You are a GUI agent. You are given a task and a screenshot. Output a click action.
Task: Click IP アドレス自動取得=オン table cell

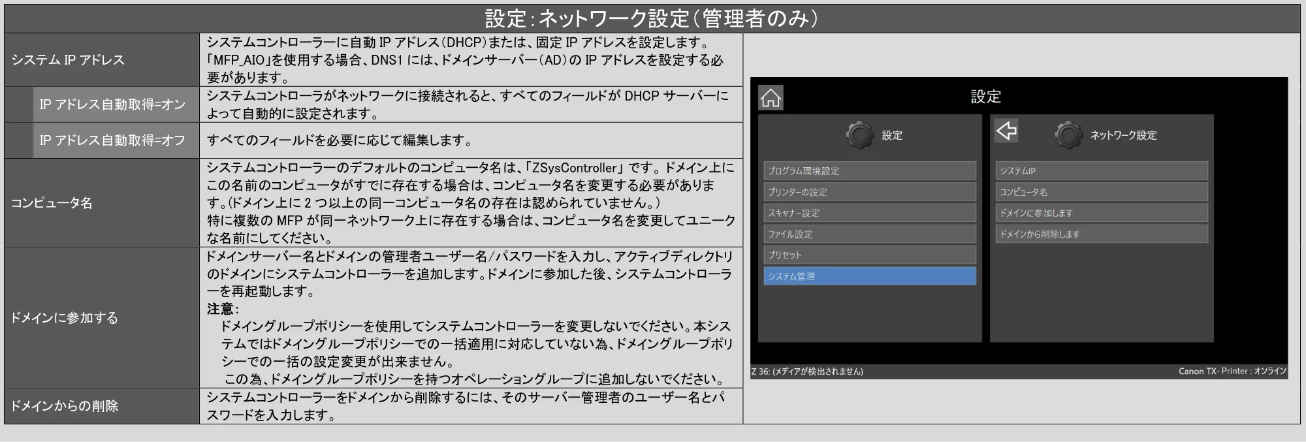(116, 104)
